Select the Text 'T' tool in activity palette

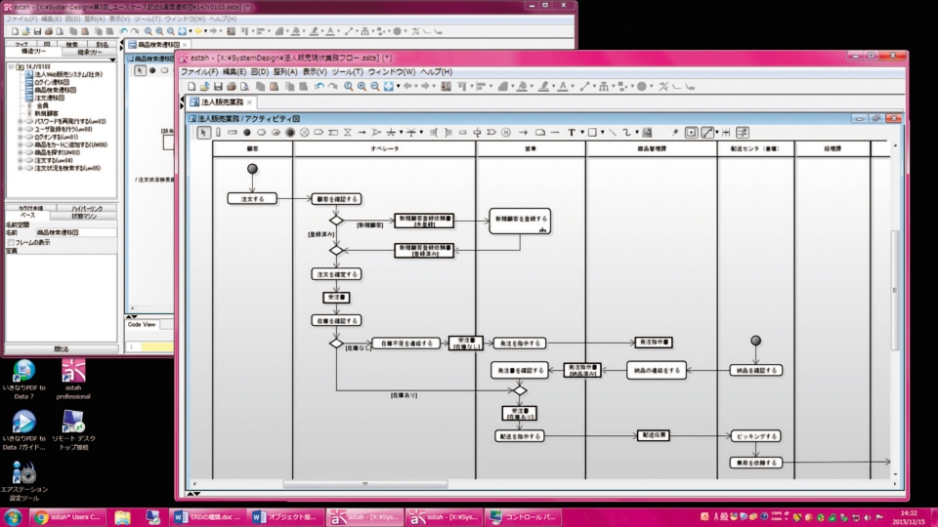click(x=572, y=133)
